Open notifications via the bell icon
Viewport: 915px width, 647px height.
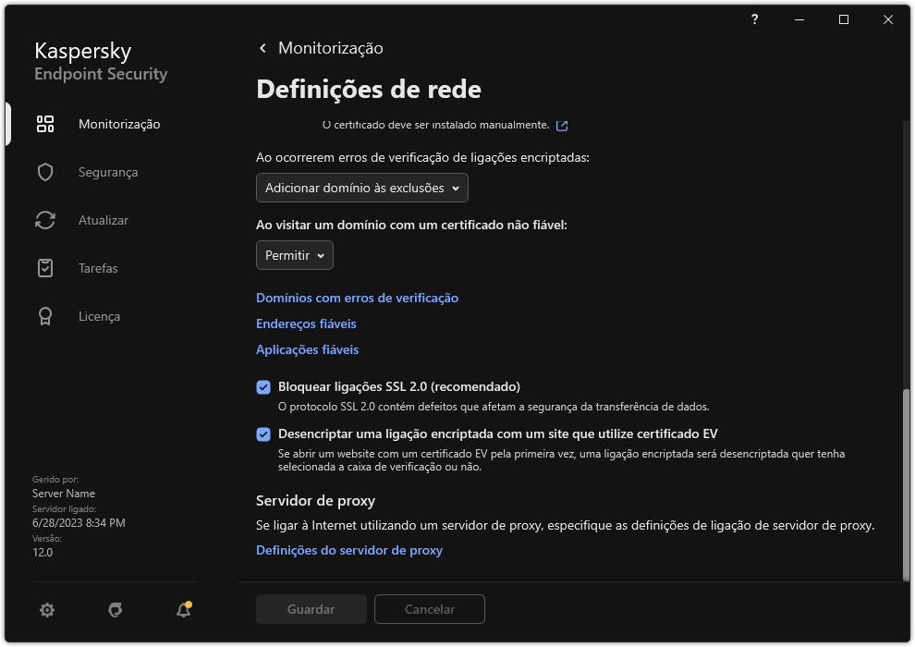(183, 609)
